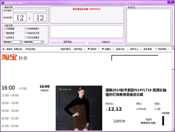Open 网站导航 menu item
Viewport: 175px width, 132px height.
162,49
